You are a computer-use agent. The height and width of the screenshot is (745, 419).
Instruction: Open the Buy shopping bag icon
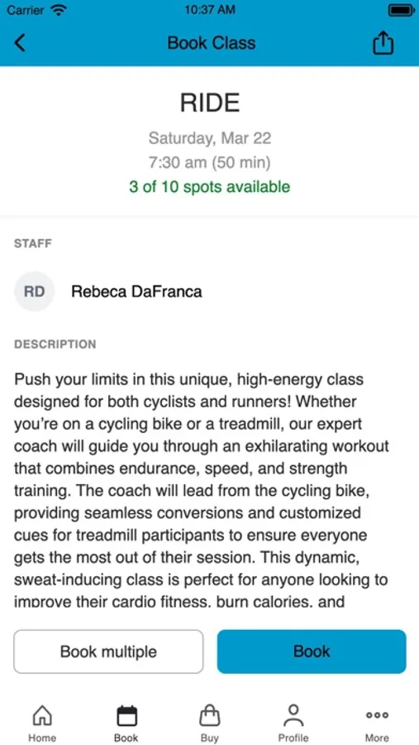210,715
